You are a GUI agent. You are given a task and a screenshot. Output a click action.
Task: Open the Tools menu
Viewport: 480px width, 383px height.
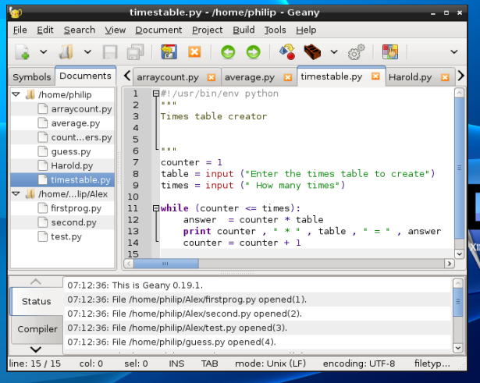click(275, 30)
